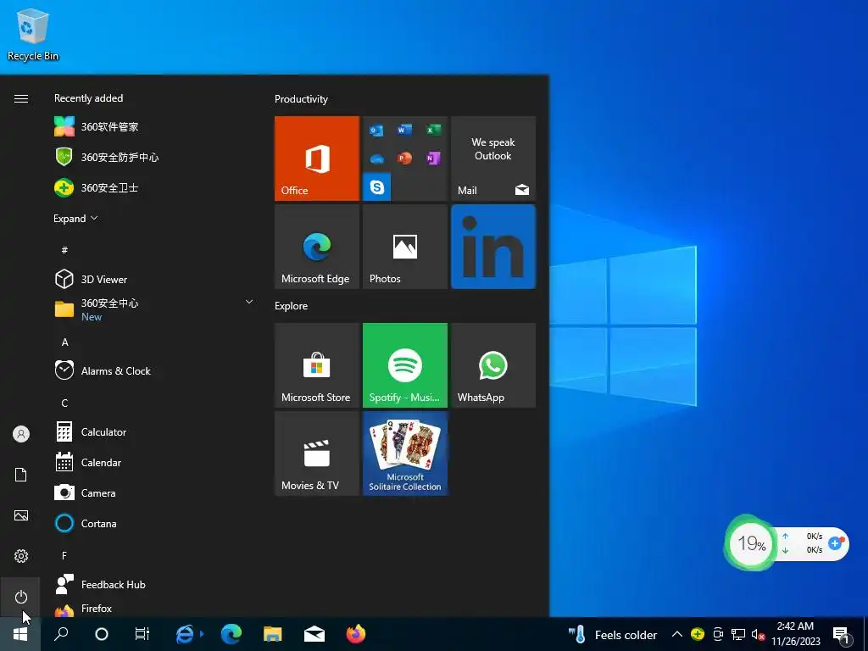Expand the Start menu hamburger navigation
This screenshot has height=651, width=868.
(x=20, y=98)
